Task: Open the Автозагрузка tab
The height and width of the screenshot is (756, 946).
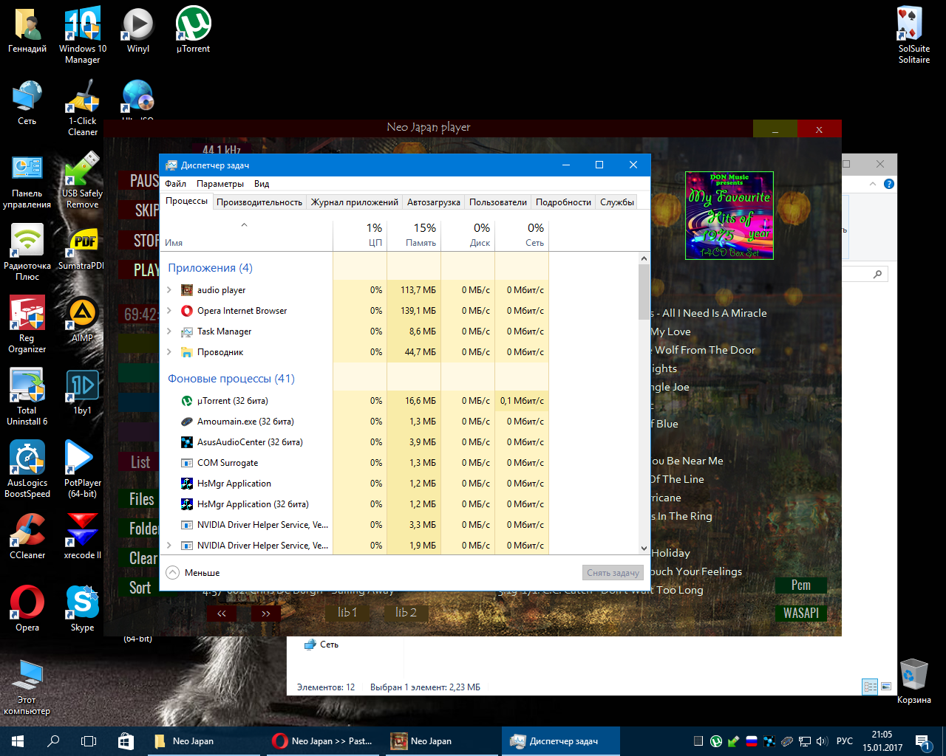Action: point(434,202)
